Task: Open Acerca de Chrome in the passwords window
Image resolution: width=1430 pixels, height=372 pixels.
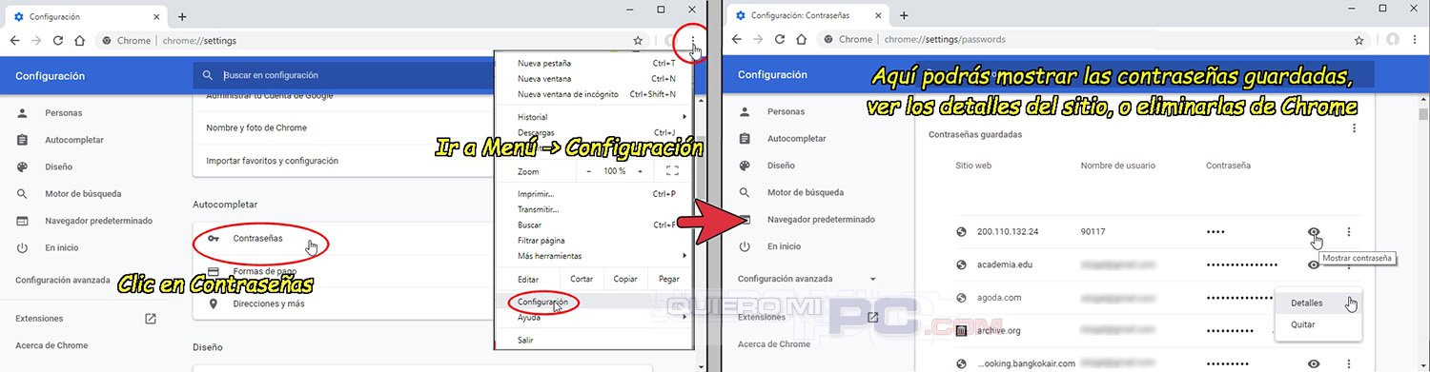Action: (x=774, y=343)
